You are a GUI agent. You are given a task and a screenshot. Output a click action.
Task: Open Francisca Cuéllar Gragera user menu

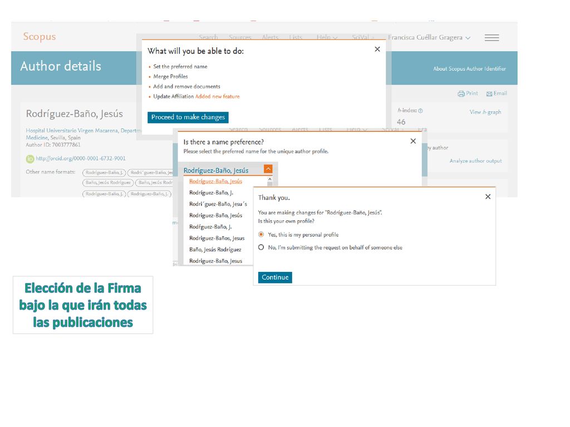[x=429, y=37]
